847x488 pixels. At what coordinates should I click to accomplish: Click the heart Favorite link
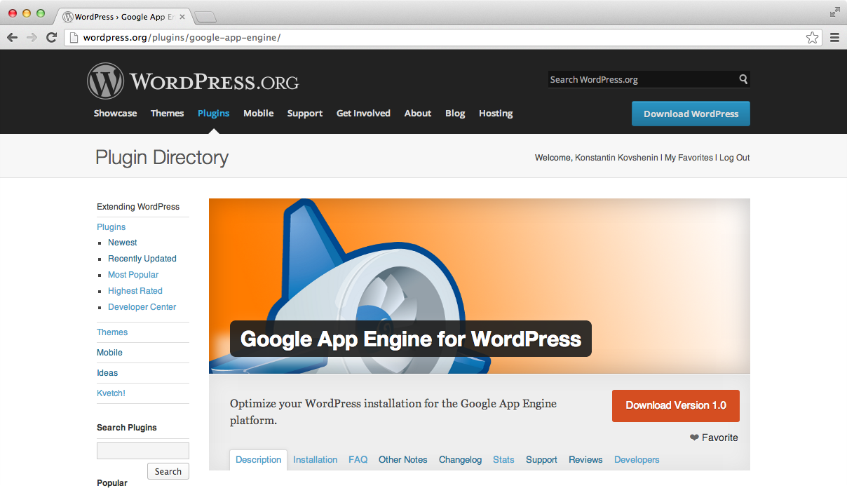click(x=714, y=438)
